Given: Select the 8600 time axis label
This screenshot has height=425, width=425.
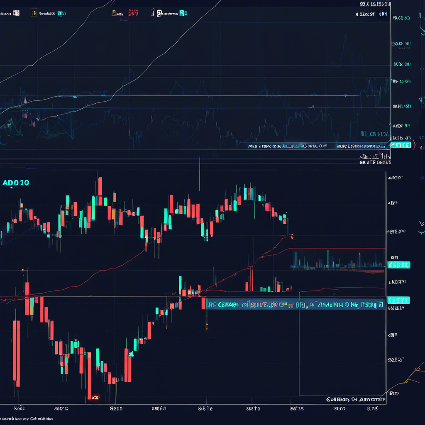Looking at the screenshot, I should [x=115, y=408].
